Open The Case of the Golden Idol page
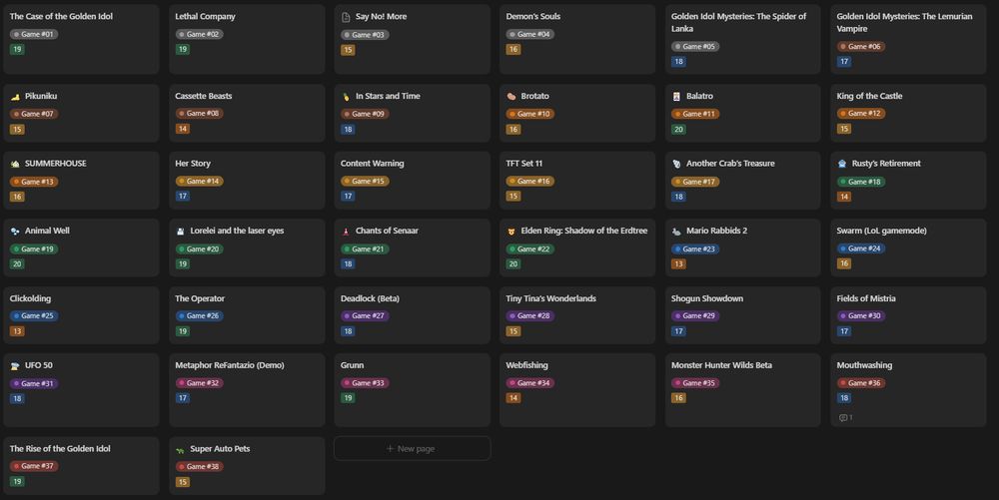The image size is (999, 500). 61,17
